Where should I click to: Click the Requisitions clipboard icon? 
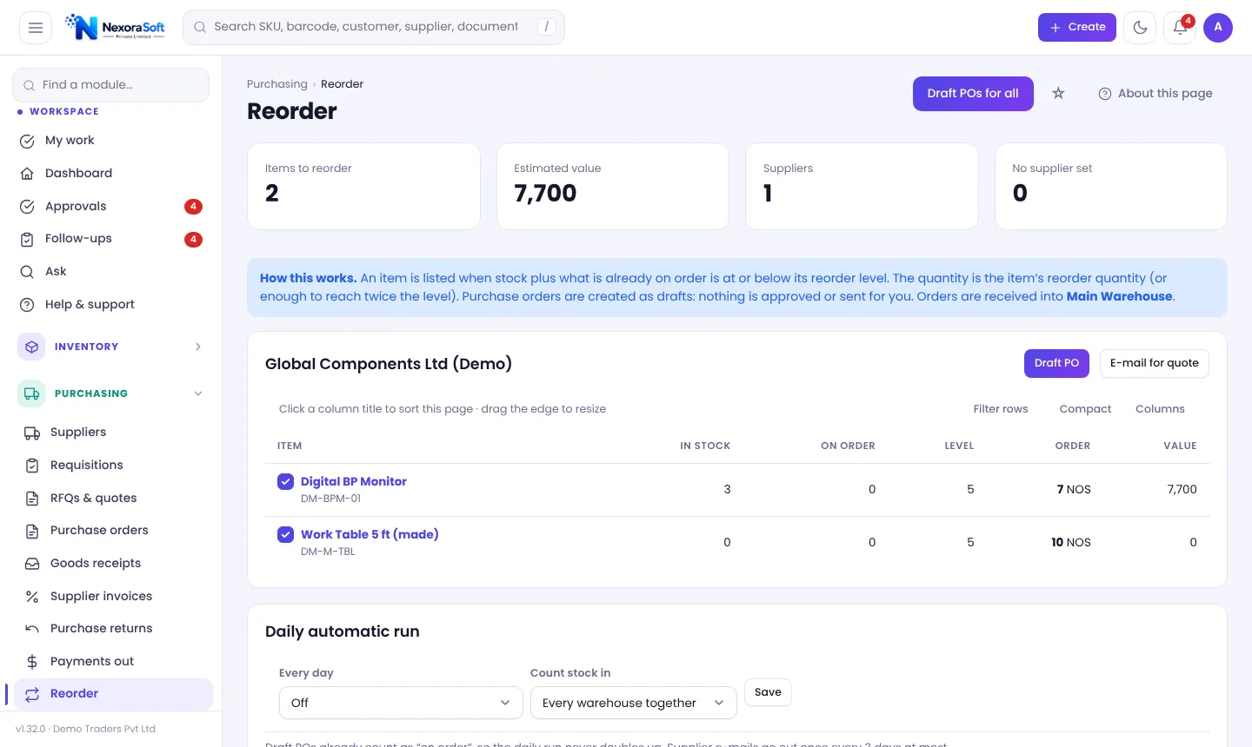click(x=32, y=465)
